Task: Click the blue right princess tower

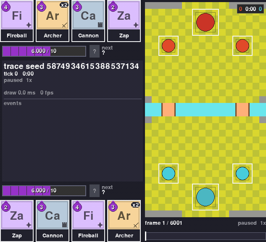Action: tap(242, 174)
